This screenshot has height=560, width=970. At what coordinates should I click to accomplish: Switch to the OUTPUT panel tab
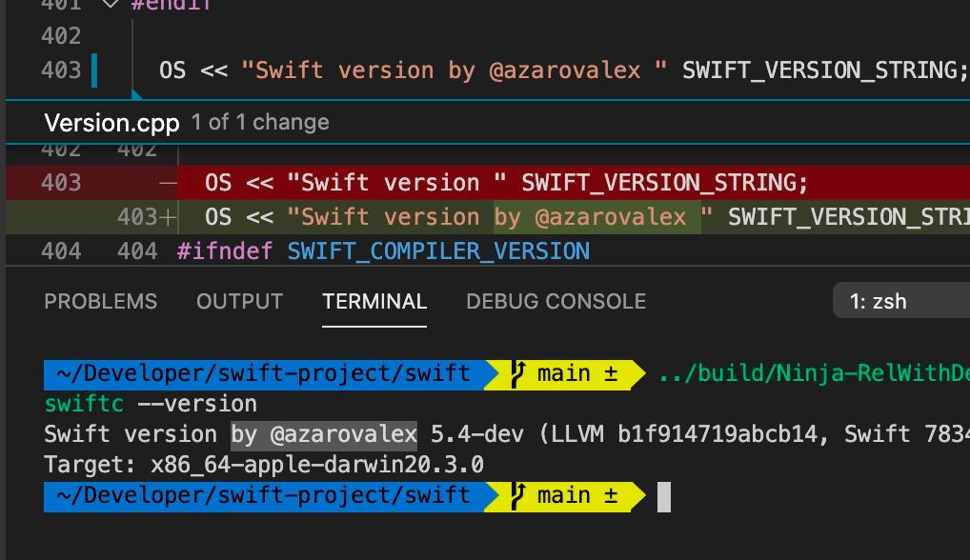click(239, 301)
